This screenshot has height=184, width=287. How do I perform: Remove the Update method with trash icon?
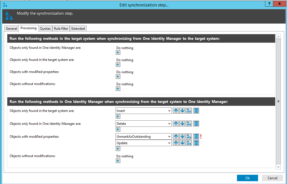point(196,143)
